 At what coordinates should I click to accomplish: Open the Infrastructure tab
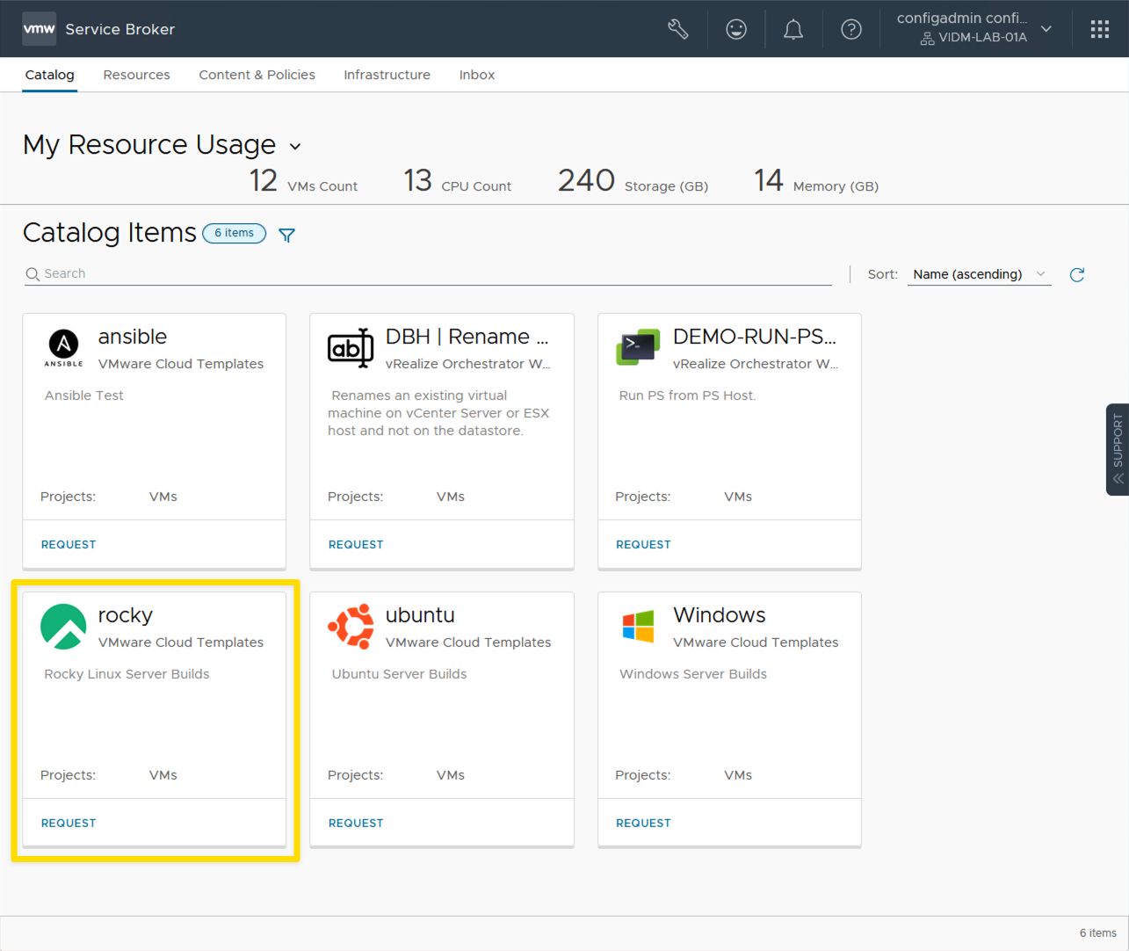[x=387, y=75]
